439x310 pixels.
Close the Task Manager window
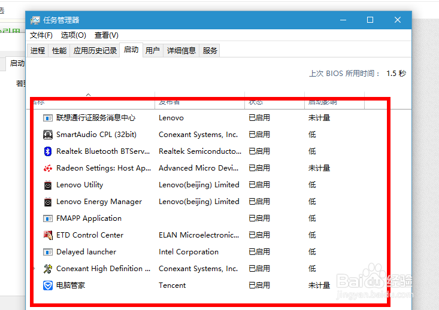[x=398, y=20]
